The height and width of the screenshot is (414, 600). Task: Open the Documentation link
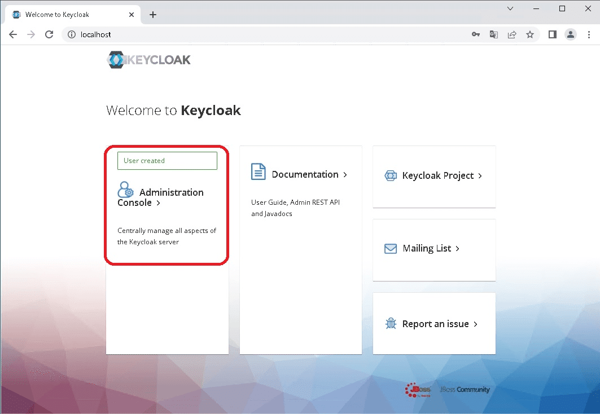point(299,172)
